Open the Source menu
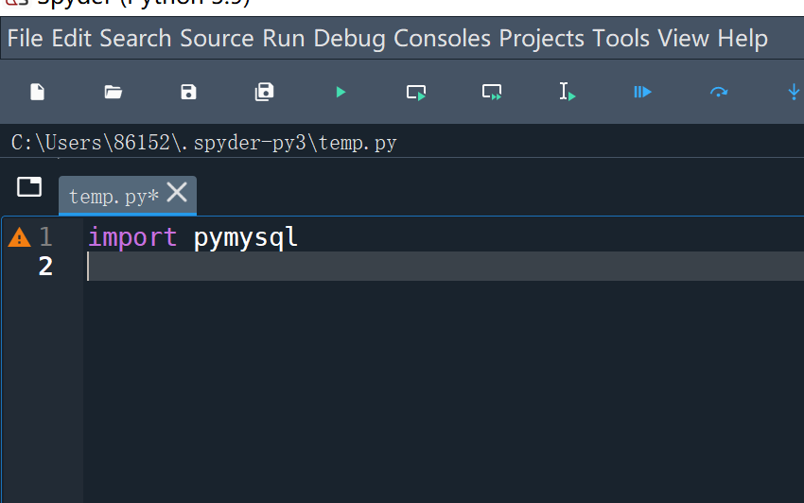The width and height of the screenshot is (804, 503). pos(217,39)
